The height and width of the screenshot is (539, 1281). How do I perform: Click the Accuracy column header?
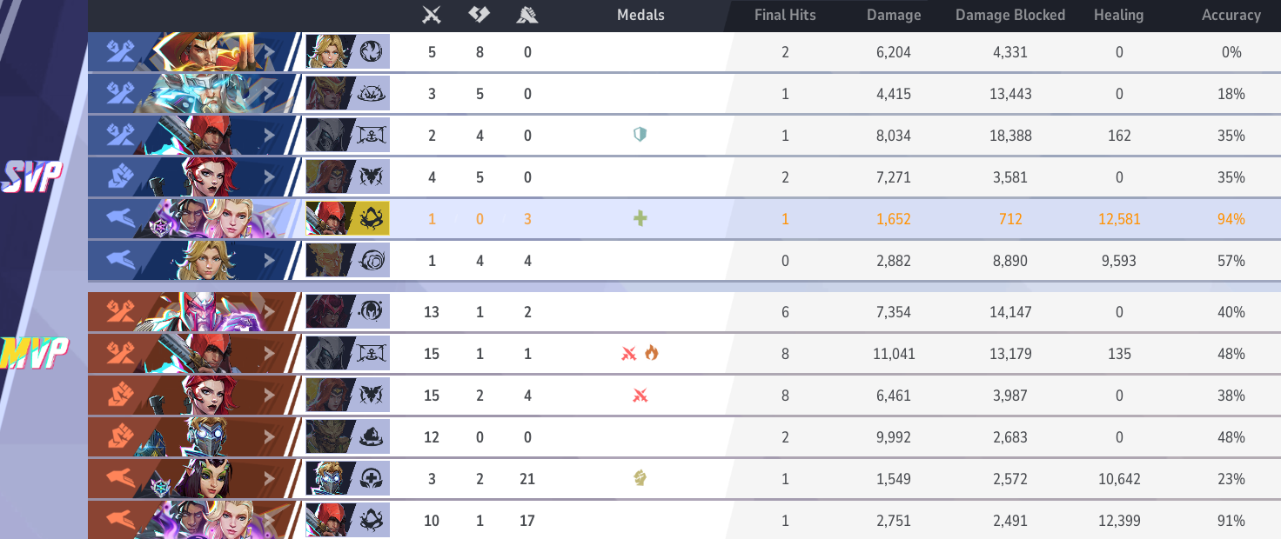pyautogui.click(x=1231, y=15)
